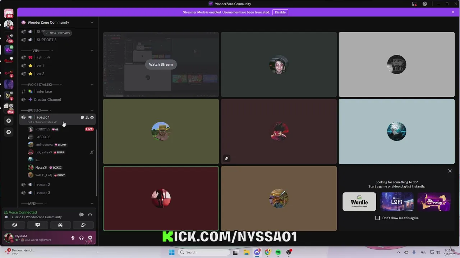Open the soundboard button
Viewport: 460px width, 258px height.
click(x=83, y=225)
